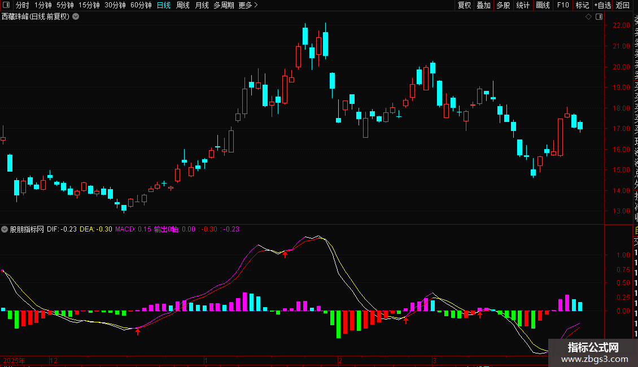Click the 19.00 price axis label
The width and height of the screenshot is (638, 367).
click(x=621, y=87)
